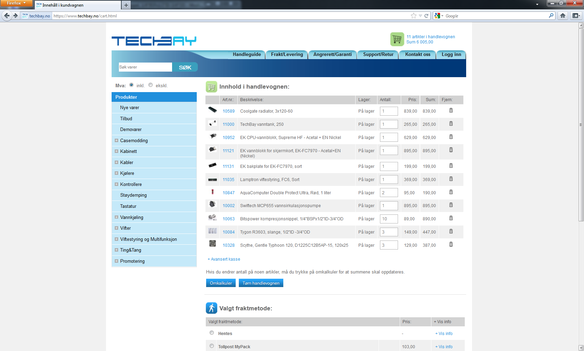Open Firefox home page icon
The height and width of the screenshot is (351, 584).
563,16
